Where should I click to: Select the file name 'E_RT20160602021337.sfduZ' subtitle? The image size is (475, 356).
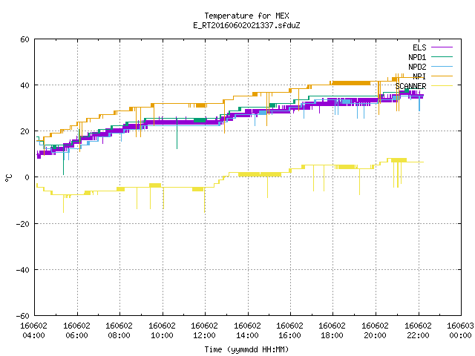[x=246, y=25]
